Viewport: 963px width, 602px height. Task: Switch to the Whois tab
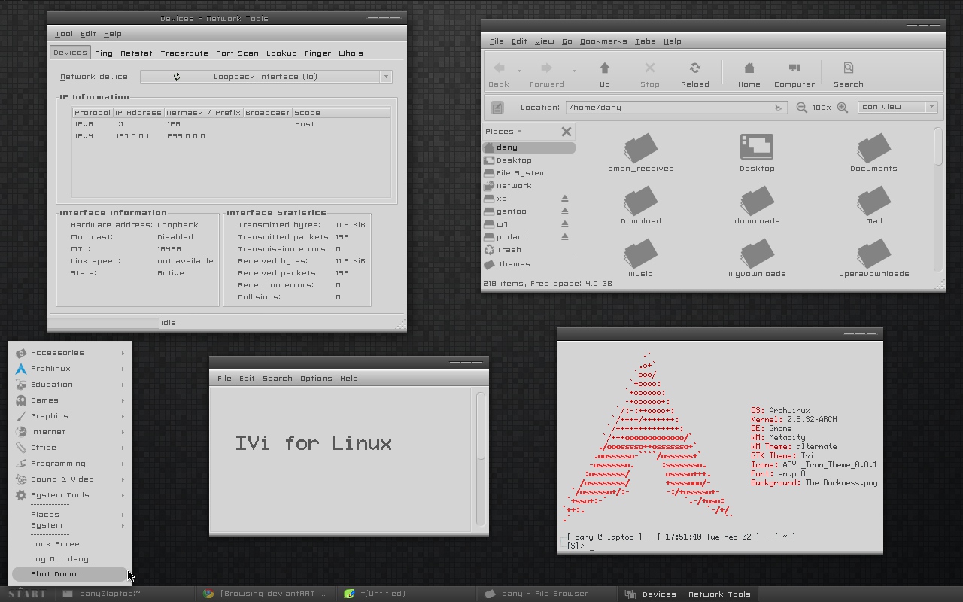pyautogui.click(x=351, y=53)
